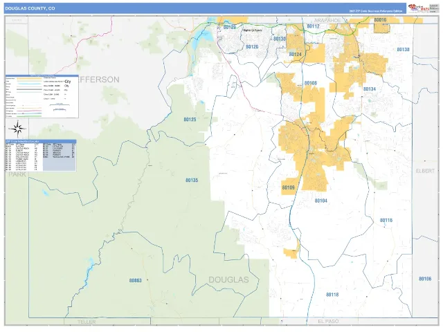Screen dimensions: 443x332
Task: Click the EL PASO county label
Action: coord(328,322)
